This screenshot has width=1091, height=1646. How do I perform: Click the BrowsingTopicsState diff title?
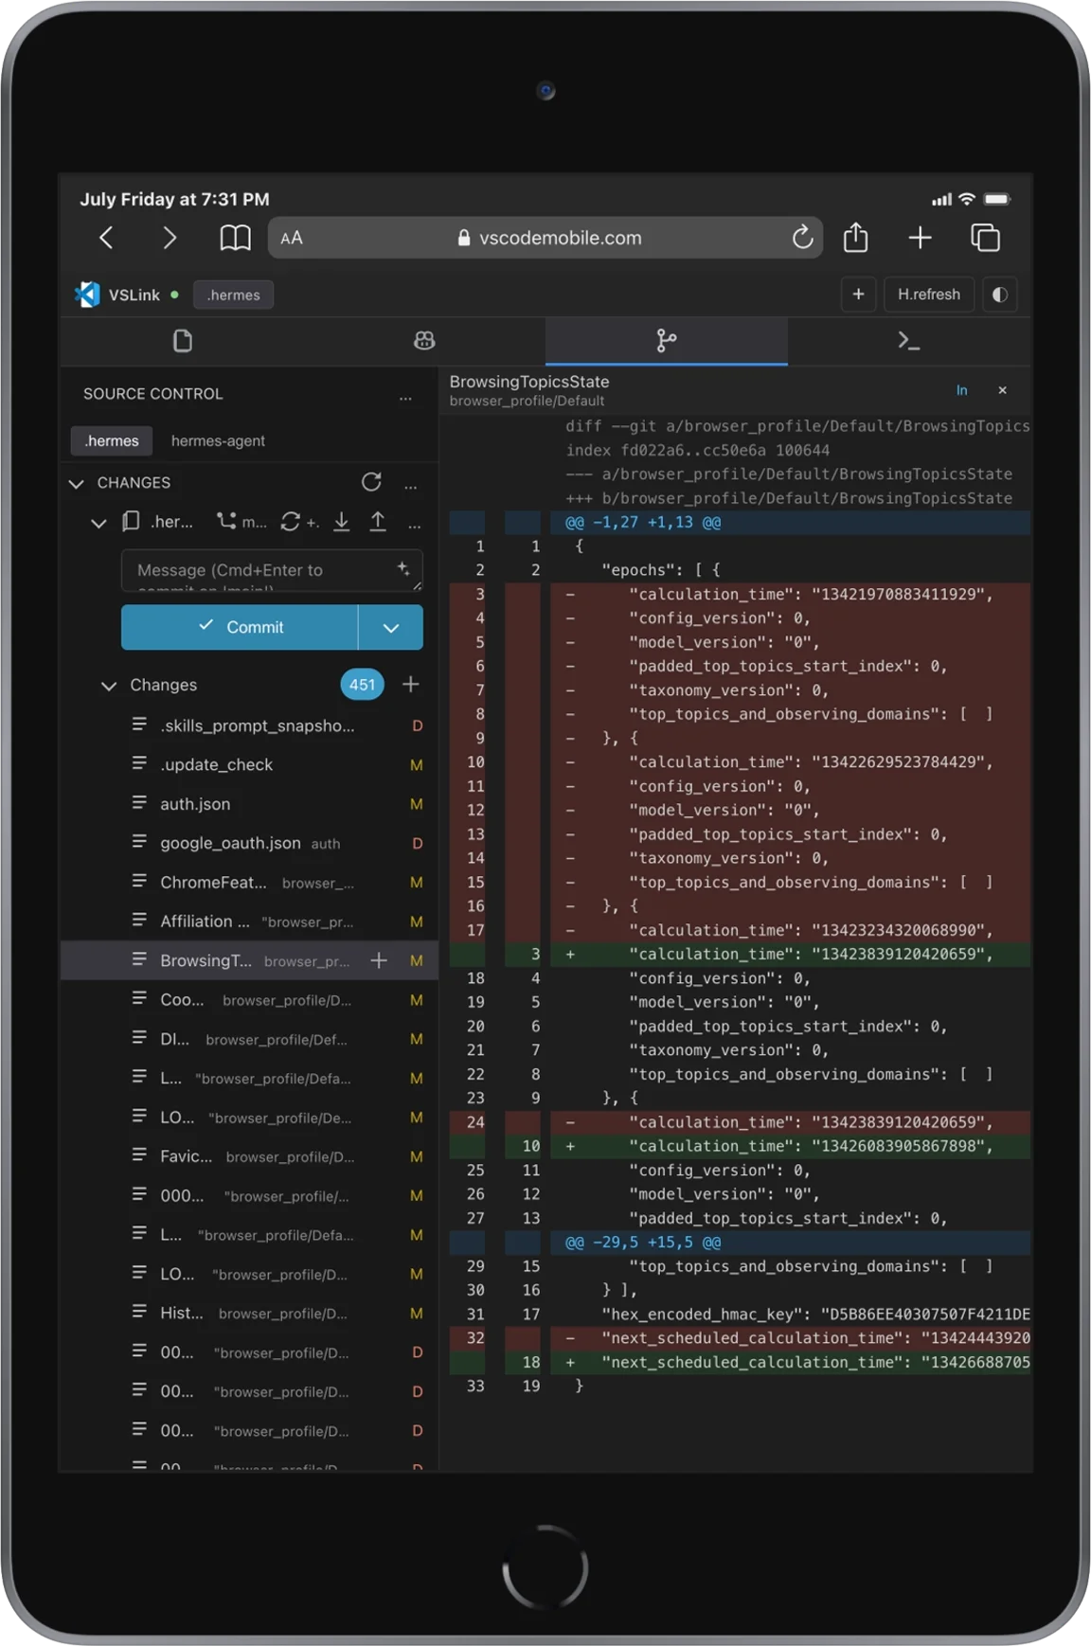(528, 382)
